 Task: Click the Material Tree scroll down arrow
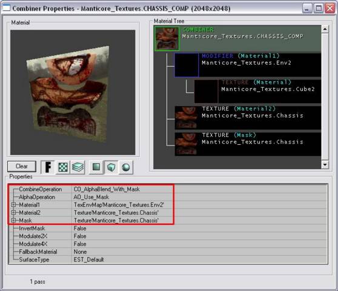point(325,165)
